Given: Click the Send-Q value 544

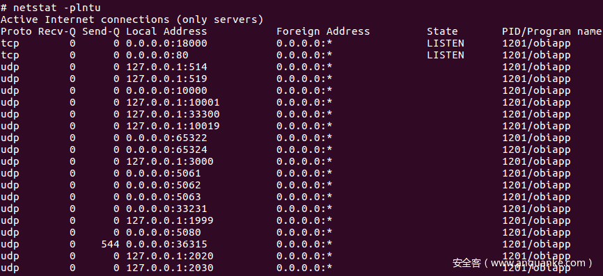Looking at the screenshot, I should [x=110, y=245].
